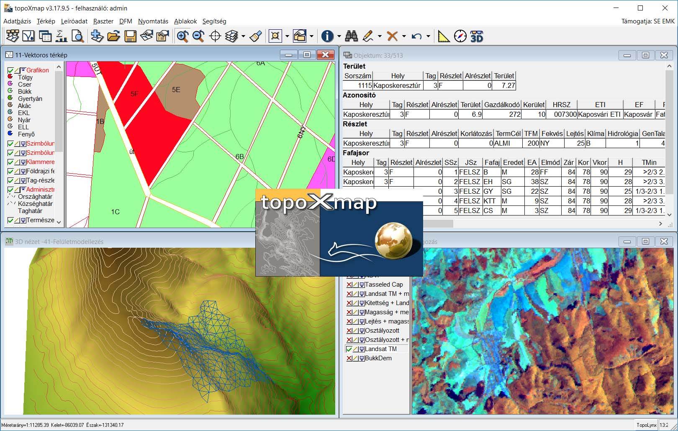The height and width of the screenshot is (431, 678).
Task: Click the summation statistics chart icon
Action: coord(62,36)
